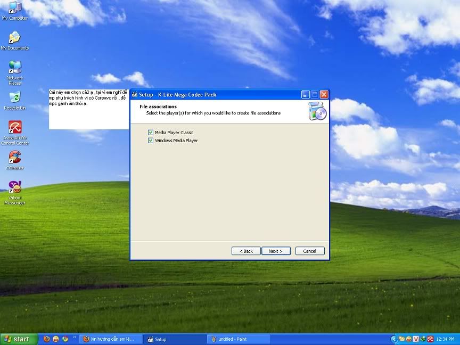Select the Recycle Bin icon
Image resolution: width=460 pixels, height=345 pixels.
(x=15, y=101)
